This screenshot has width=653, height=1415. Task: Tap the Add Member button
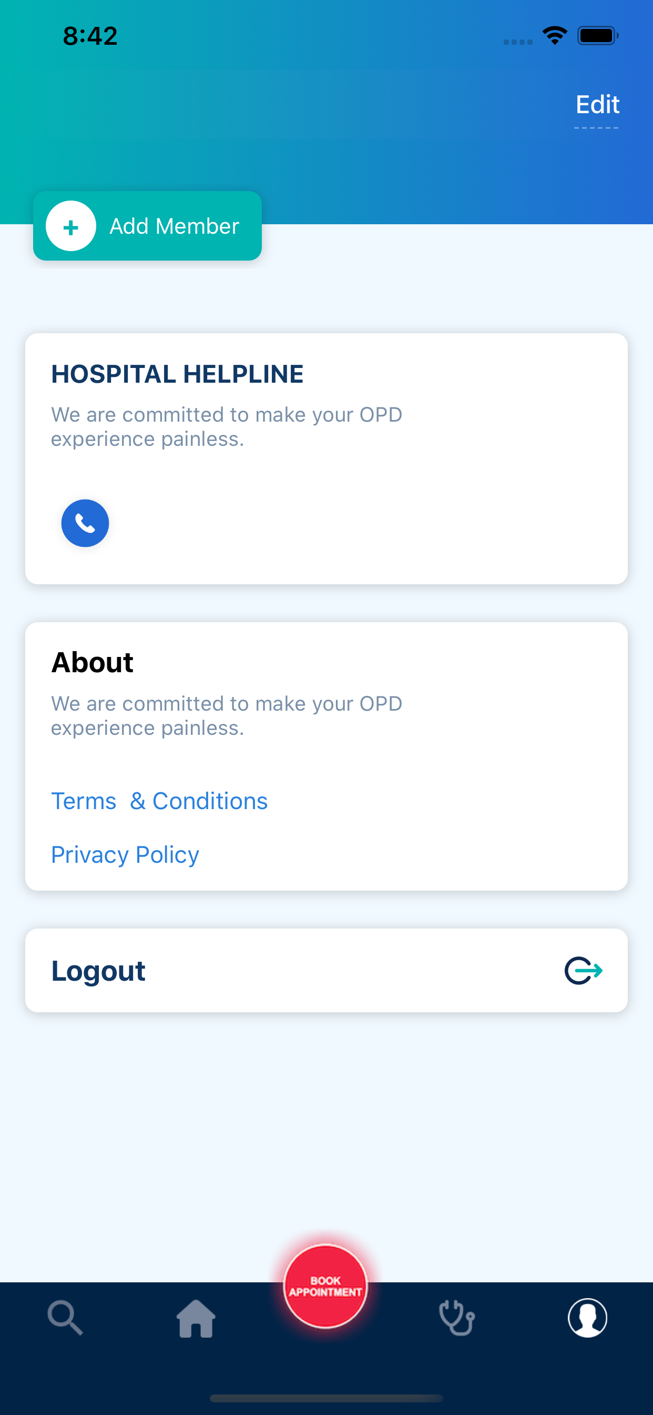[148, 226]
